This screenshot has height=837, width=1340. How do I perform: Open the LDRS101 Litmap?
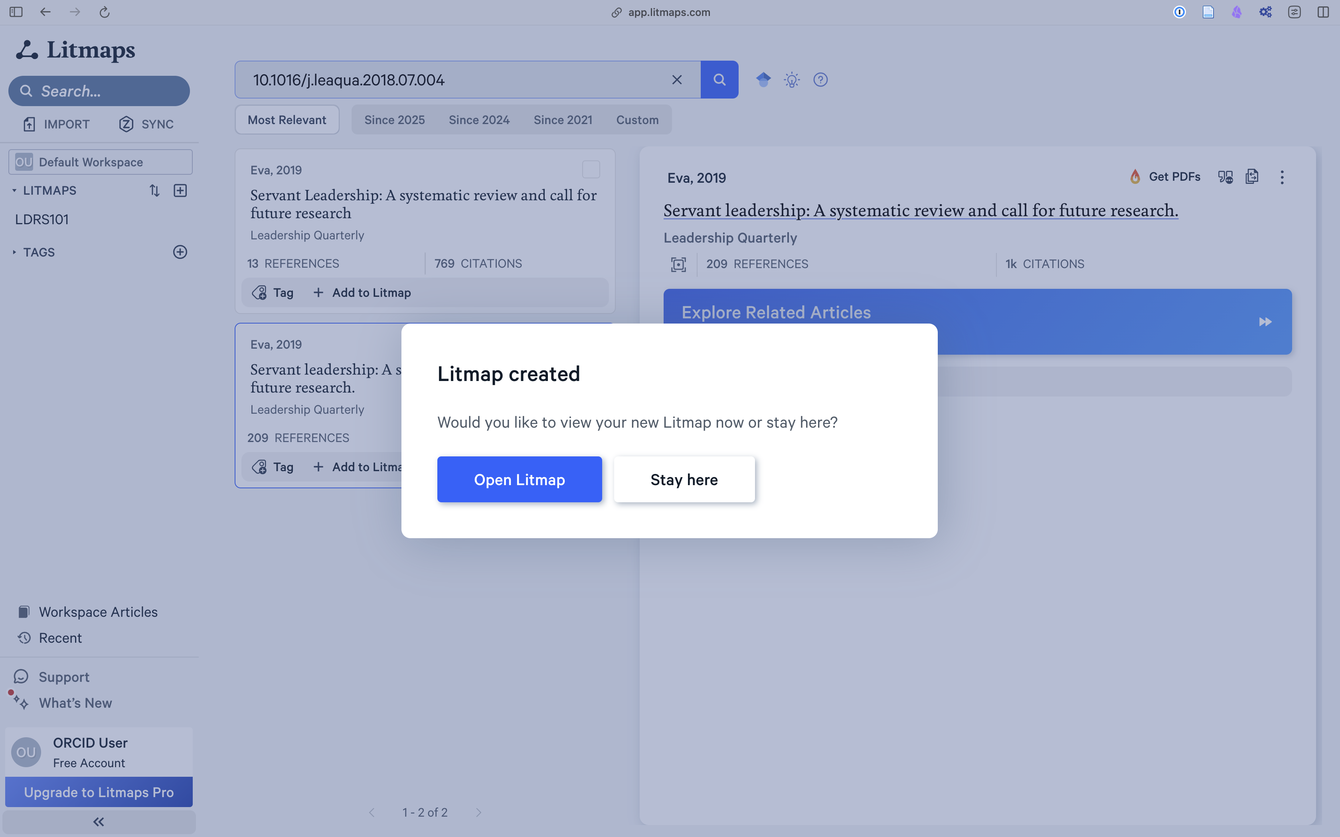click(42, 219)
